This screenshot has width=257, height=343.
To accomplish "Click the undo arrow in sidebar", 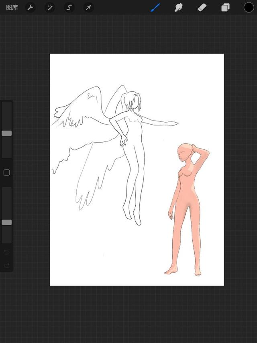I will tap(7, 252).
